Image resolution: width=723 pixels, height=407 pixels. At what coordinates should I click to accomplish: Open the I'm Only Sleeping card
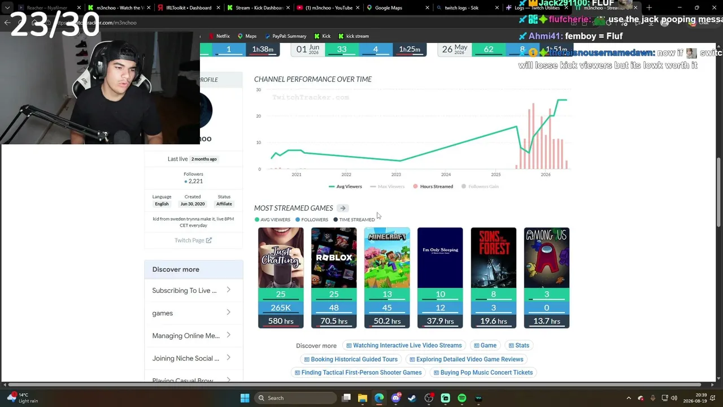coord(440,278)
